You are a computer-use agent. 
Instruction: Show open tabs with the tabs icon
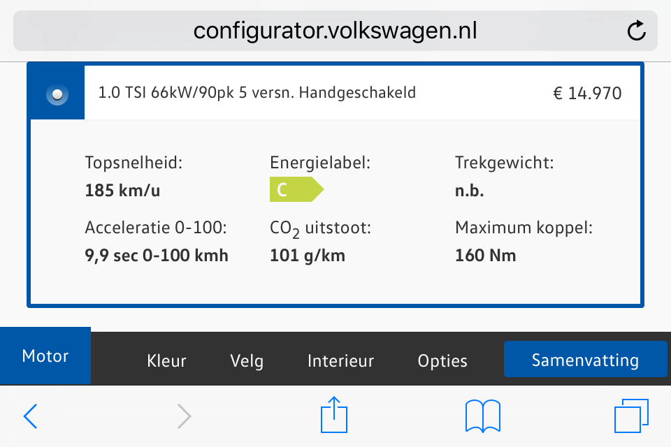pyautogui.click(x=632, y=416)
